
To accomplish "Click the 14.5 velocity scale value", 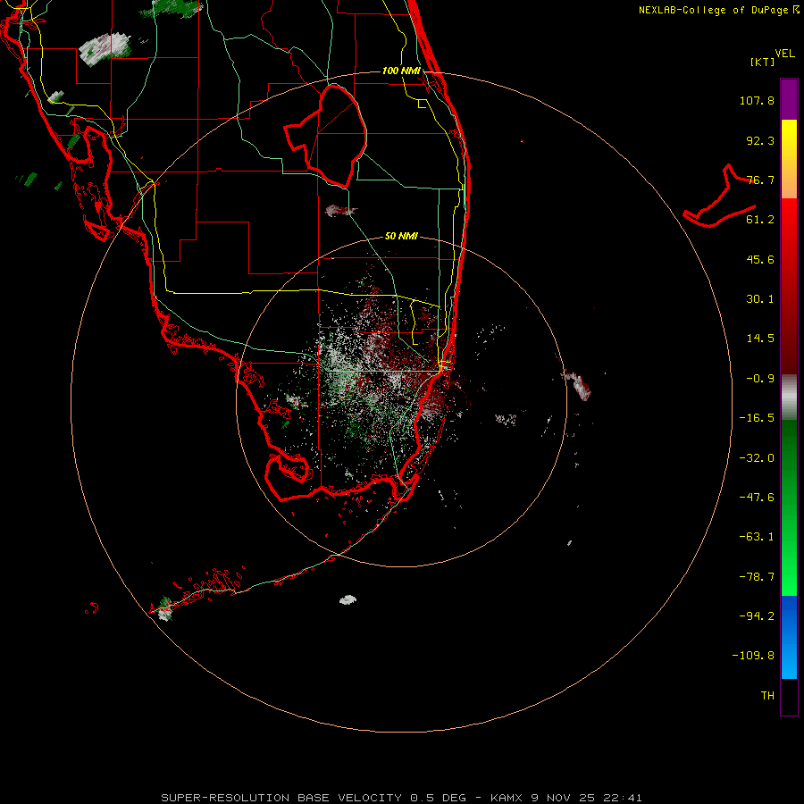I will click(760, 339).
